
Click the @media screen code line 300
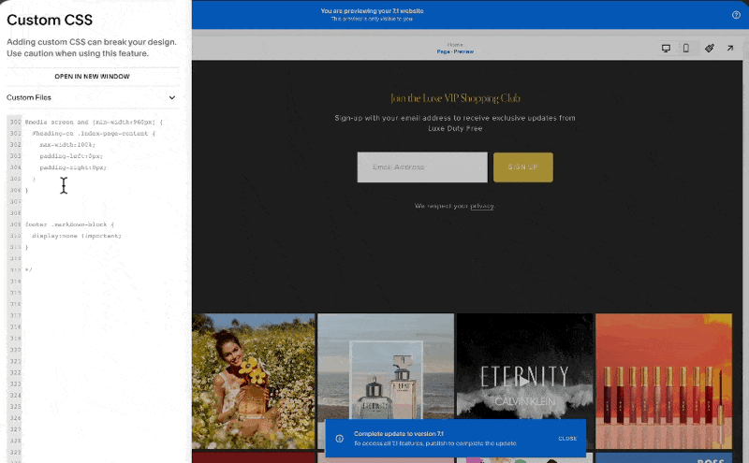click(x=94, y=123)
